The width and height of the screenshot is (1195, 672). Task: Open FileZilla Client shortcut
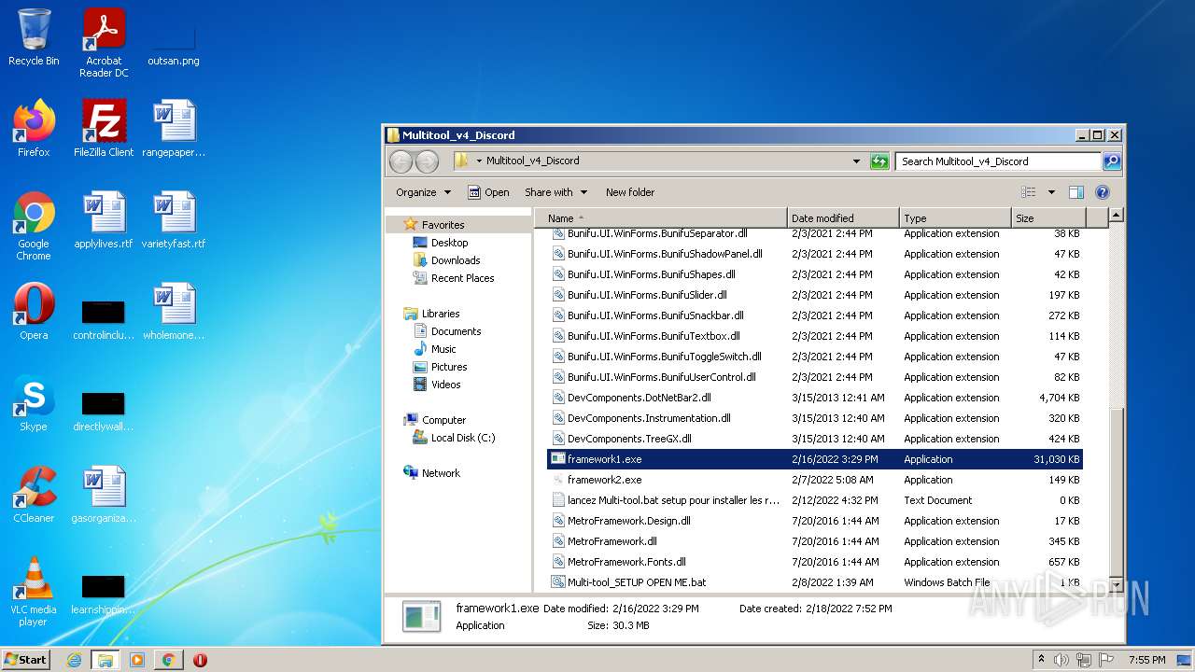[104, 129]
